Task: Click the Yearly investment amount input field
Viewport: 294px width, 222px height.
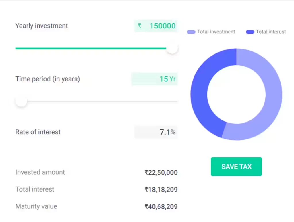Action: click(156, 26)
